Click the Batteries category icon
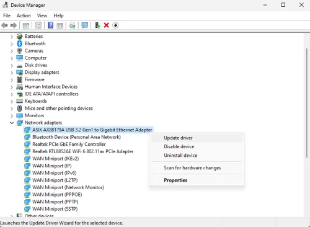Image resolution: width=310 pixels, height=227 pixels. (x=19, y=37)
